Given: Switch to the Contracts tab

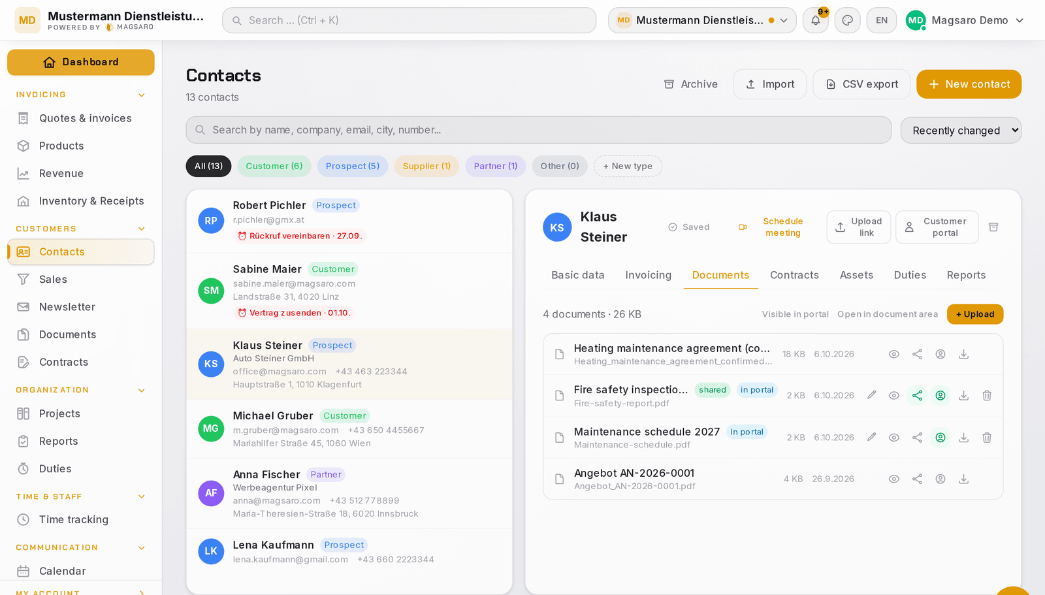Looking at the screenshot, I should point(794,275).
